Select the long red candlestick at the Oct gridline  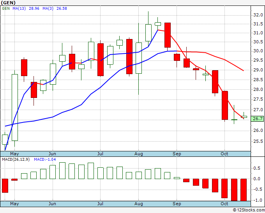click(225, 105)
